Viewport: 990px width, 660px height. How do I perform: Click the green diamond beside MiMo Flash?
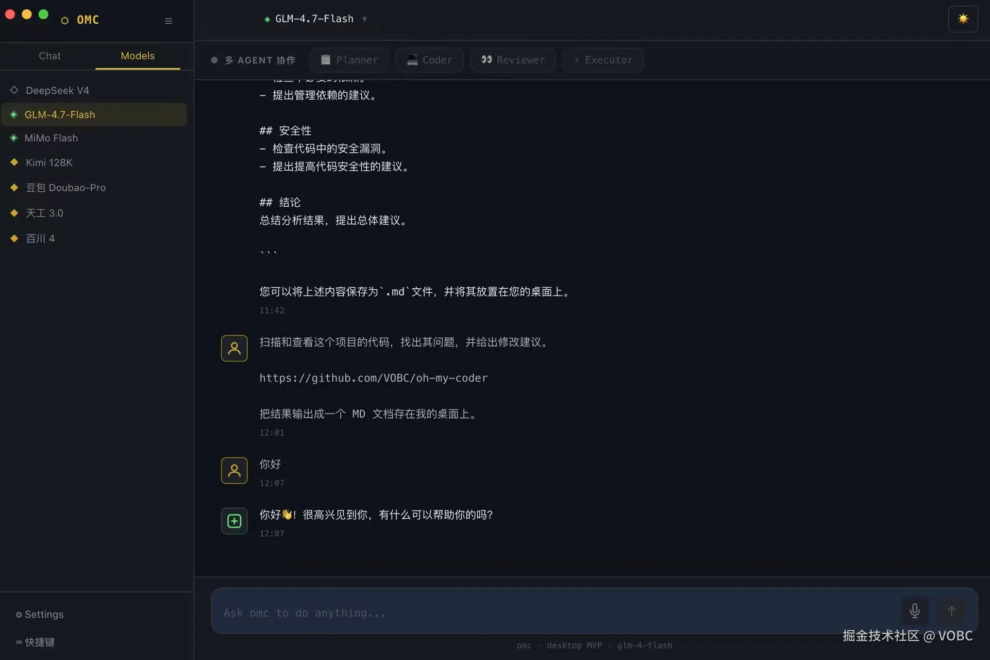14,138
